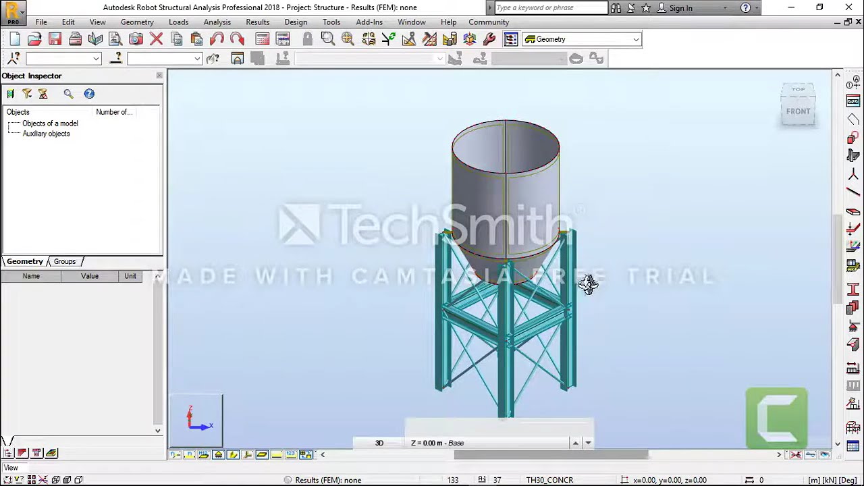Click the search magnifier in Object Inspector

(68, 94)
